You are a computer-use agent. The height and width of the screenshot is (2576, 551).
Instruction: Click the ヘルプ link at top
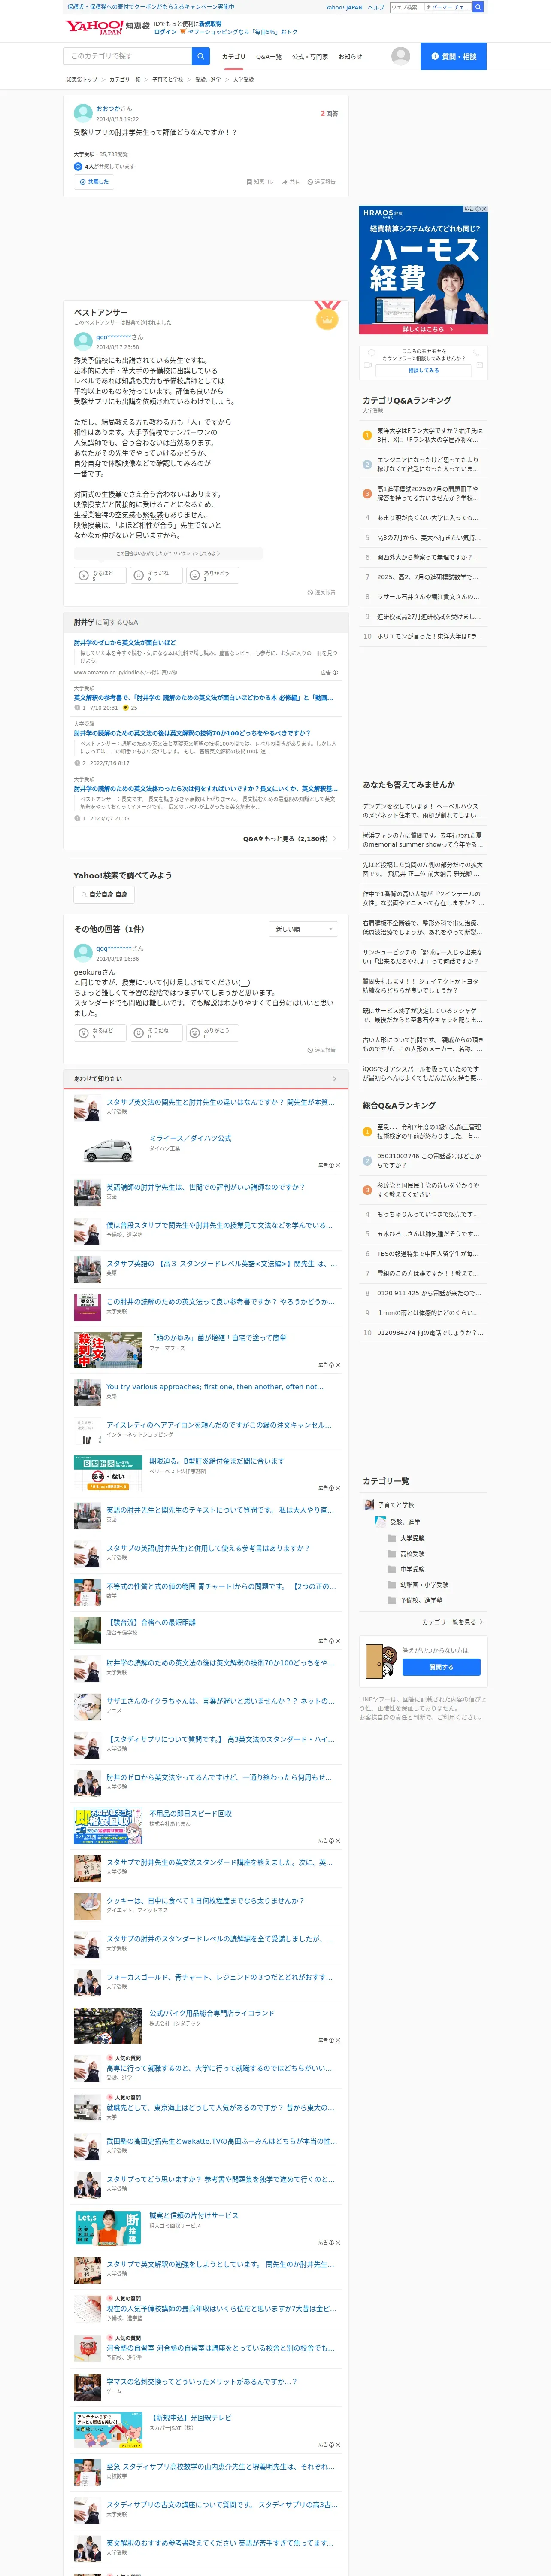tap(375, 7)
